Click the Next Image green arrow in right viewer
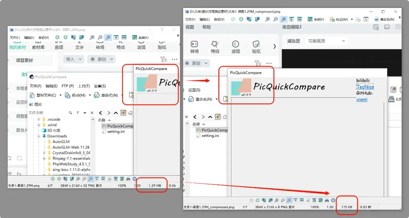The height and width of the screenshot is (218, 409). click(x=241, y=19)
